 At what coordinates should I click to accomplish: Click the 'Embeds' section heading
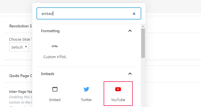(48, 74)
